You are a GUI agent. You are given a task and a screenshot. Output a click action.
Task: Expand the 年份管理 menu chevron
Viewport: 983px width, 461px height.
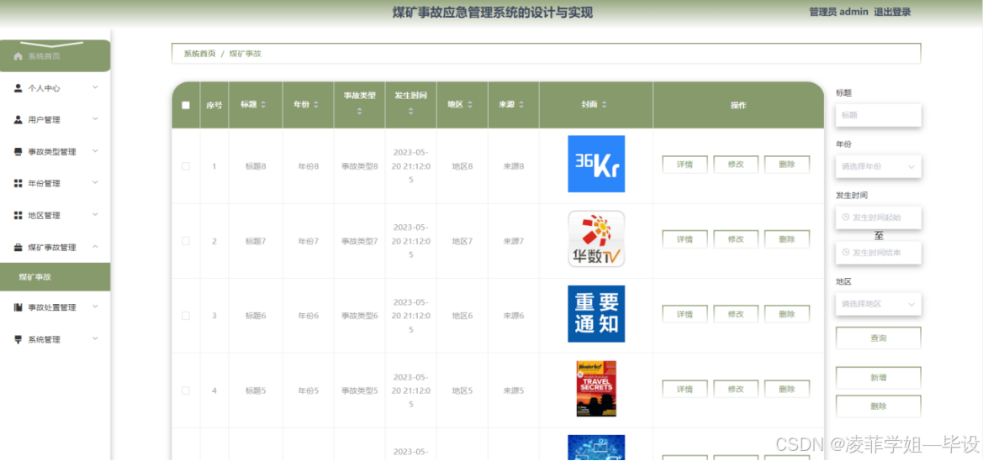[x=95, y=182]
